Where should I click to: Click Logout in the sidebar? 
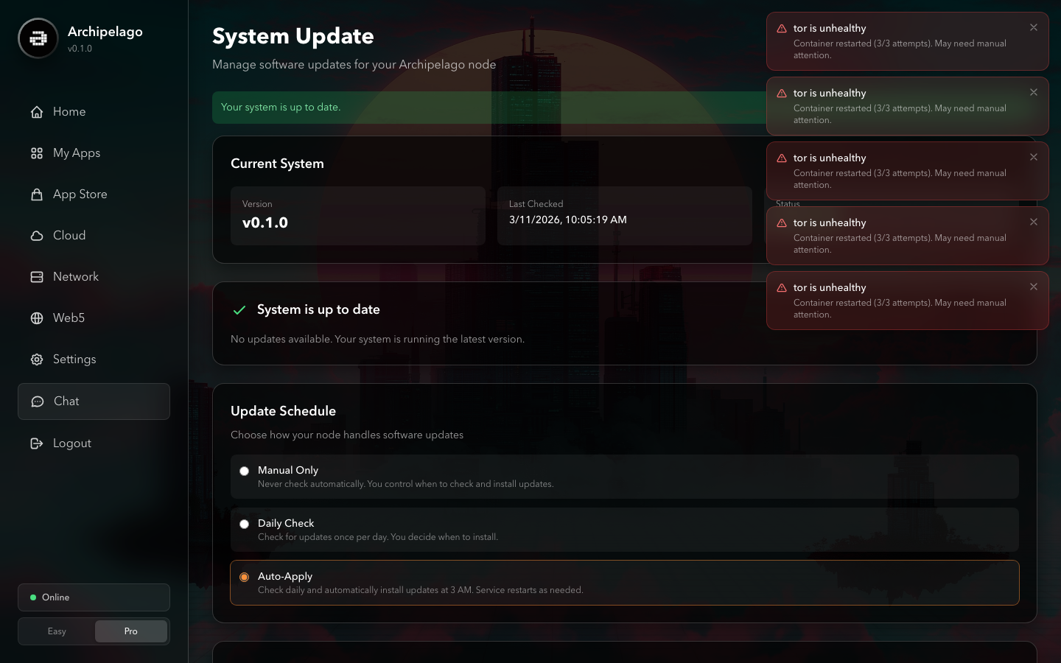pos(71,443)
